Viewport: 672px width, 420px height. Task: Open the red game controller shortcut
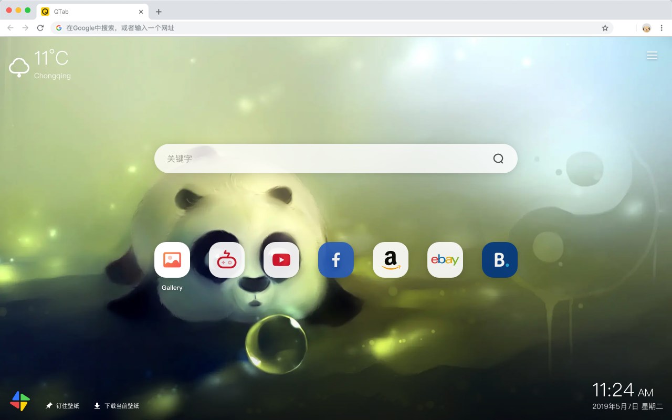(x=227, y=260)
